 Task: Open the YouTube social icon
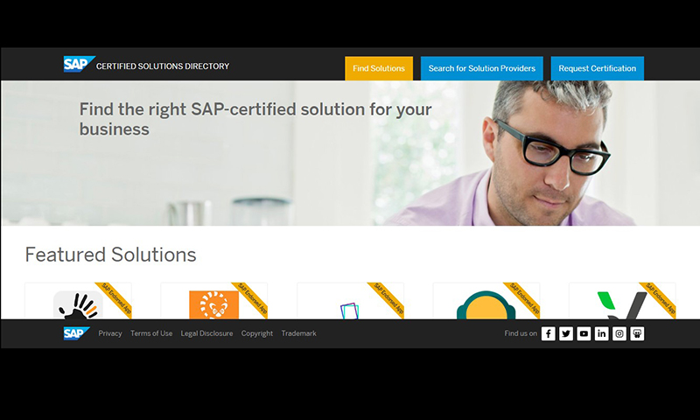pyautogui.click(x=584, y=333)
